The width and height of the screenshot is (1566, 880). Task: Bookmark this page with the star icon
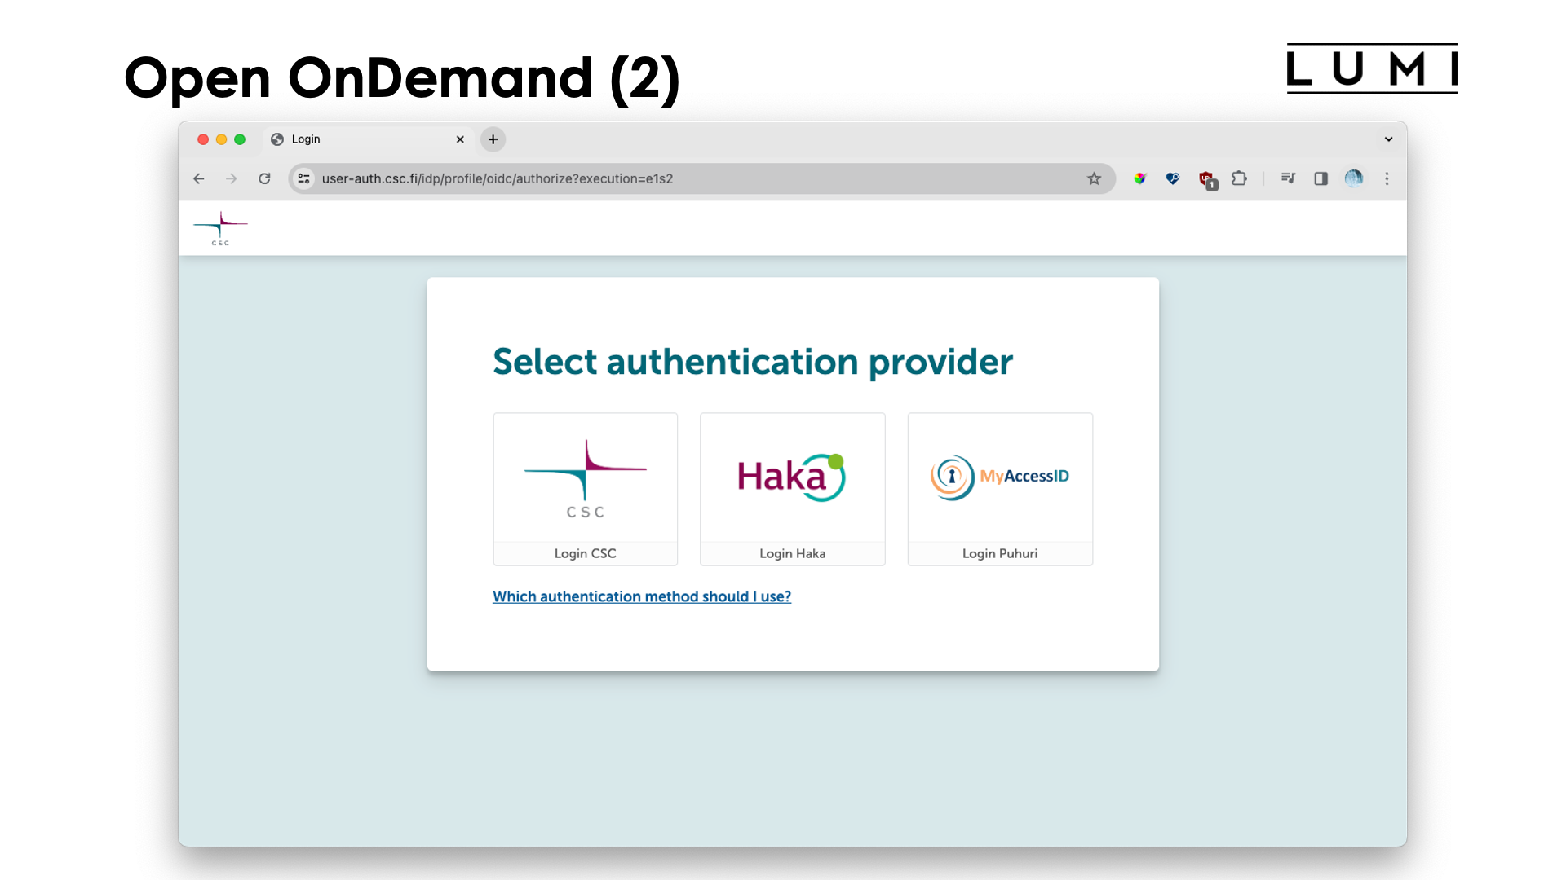(1094, 178)
